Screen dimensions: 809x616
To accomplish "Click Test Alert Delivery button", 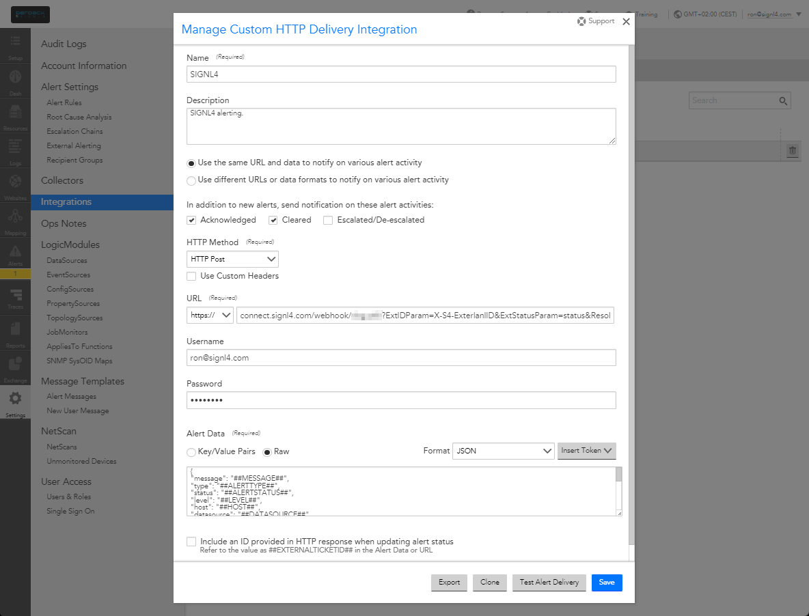I will click(549, 583).
